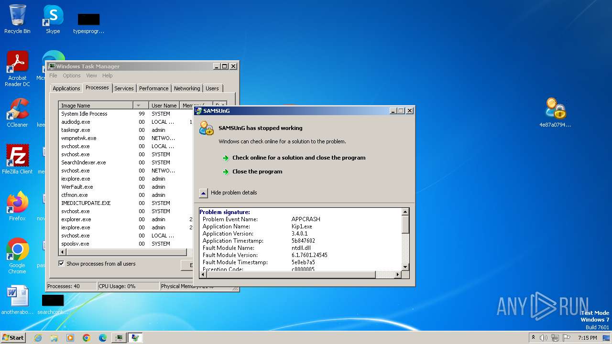Switch to SAMSUnG taskbar button

click(x=135, y=338)
